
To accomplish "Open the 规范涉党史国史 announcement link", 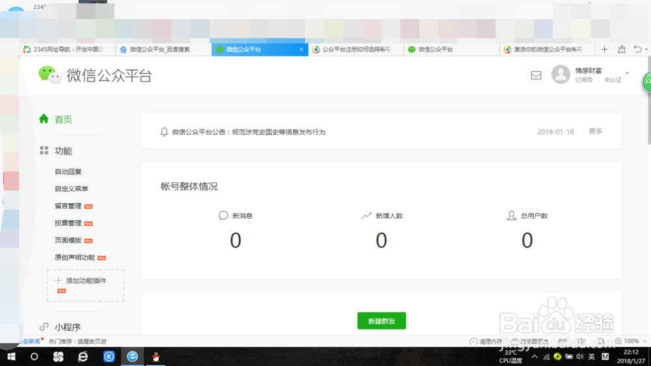I will [x=249, y=132].
